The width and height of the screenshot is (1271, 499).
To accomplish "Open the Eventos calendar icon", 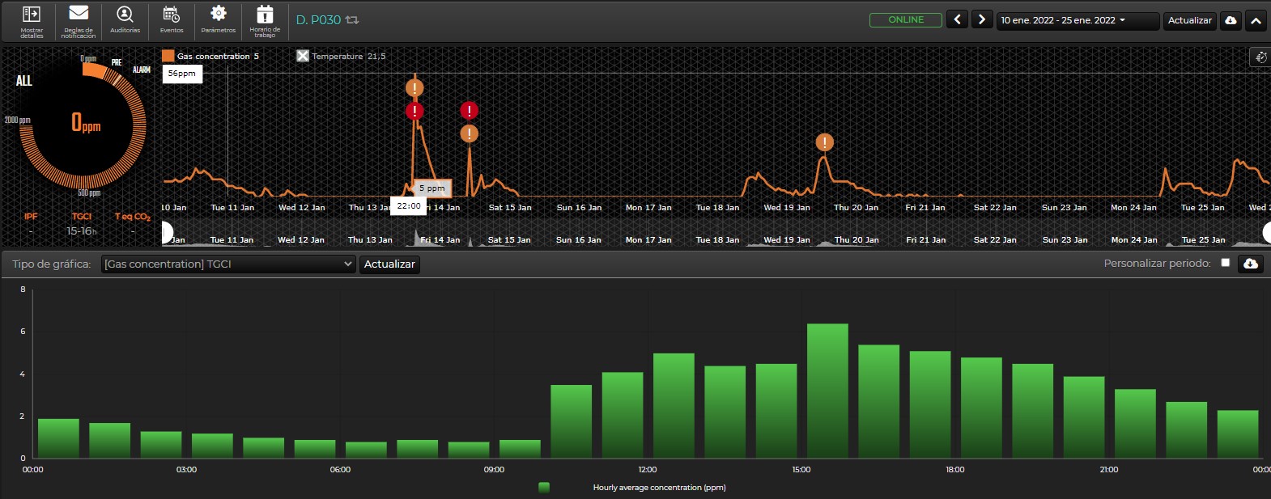I will [171, 14].
